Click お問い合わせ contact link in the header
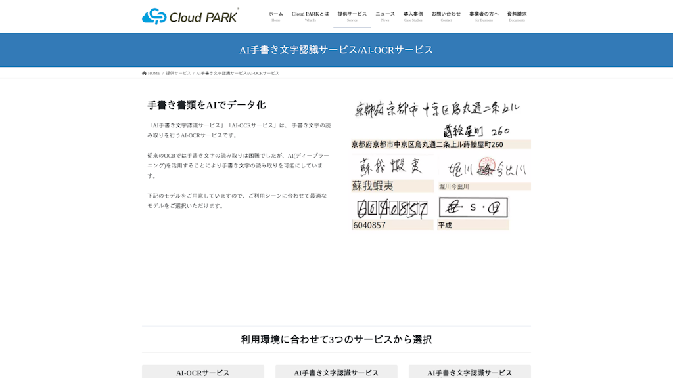 tap(446, 16)
